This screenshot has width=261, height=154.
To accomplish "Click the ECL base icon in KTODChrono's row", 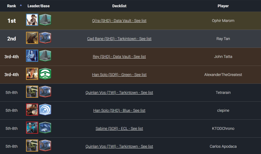I will (45, 128).
